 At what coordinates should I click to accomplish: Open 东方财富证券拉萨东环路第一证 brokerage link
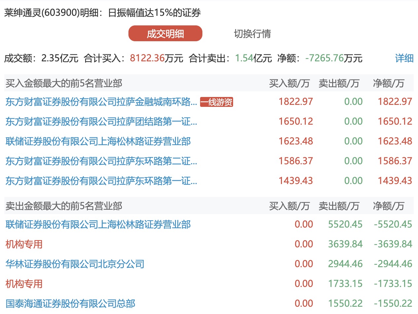101,181
